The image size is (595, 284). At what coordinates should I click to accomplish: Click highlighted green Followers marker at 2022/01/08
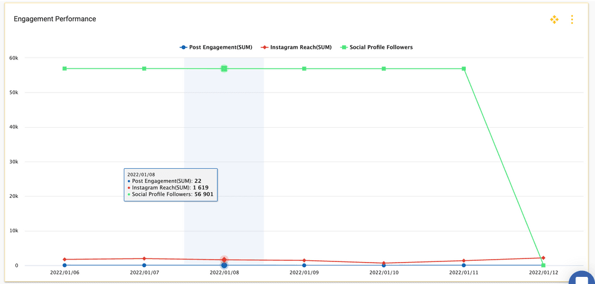(x=224, y=69)
